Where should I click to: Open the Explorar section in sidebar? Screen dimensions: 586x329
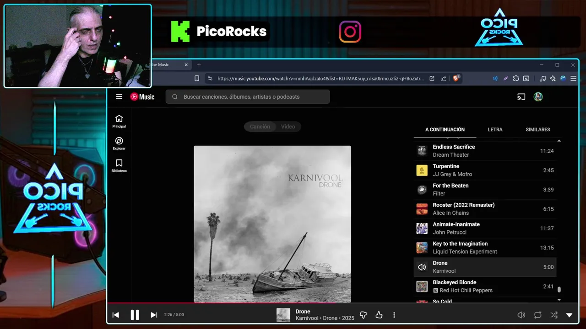point(119,143)
